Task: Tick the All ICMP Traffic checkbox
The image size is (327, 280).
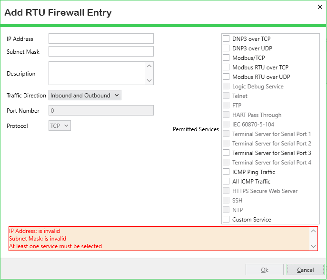Action: click(226, 182)
